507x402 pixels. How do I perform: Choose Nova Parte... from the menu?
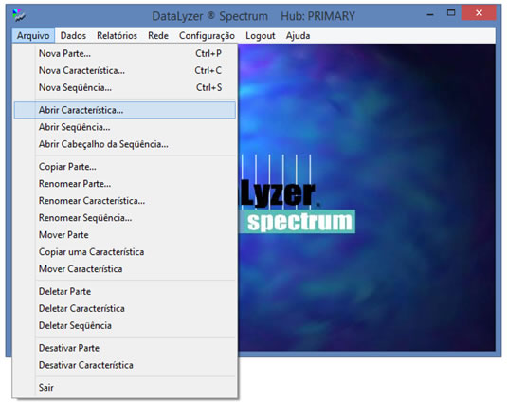tap(125, 53)
